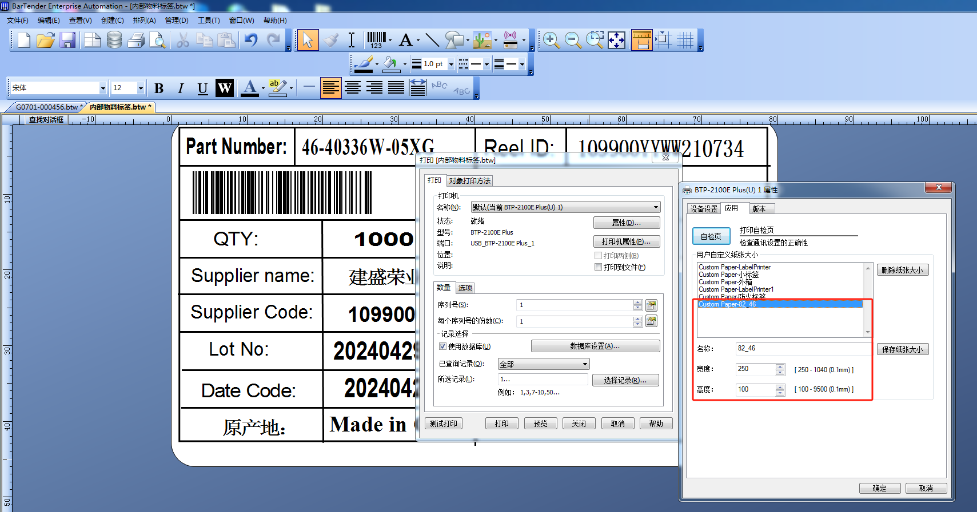Image resolution: width=977 pixels, height=512 pixels.
Task: Toggle the 打印两侧 checkbox
Action: [598, 256]
